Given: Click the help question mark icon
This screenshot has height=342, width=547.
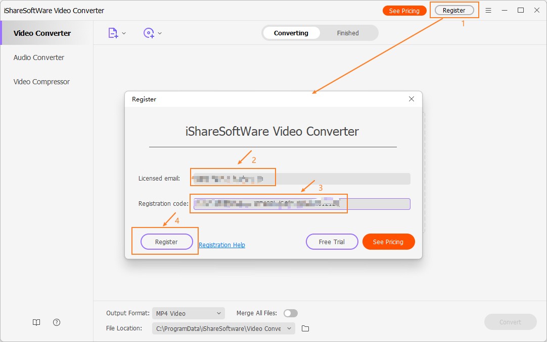Looking at the screenshot, I should [x=57, y=322].
